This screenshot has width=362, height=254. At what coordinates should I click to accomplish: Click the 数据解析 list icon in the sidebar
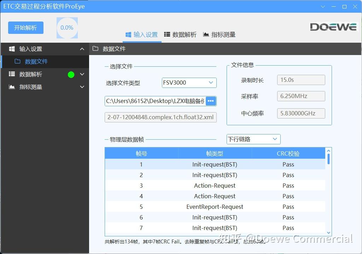[x=11, y=74]
